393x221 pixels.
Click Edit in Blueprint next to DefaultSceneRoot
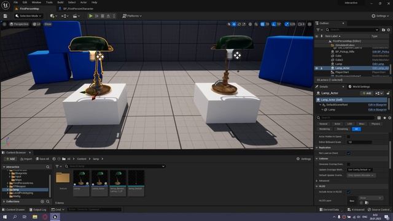[377, 105]
